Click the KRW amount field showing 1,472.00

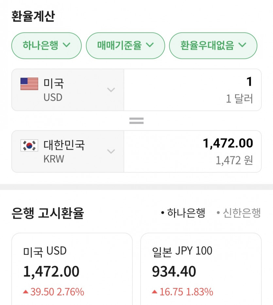click(193, 152)
